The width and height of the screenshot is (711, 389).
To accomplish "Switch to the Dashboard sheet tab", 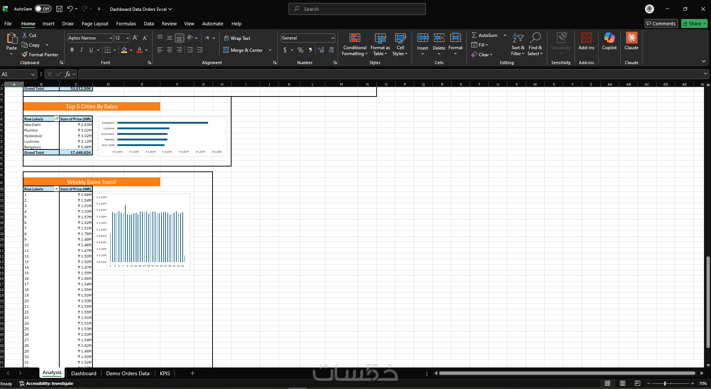I will coord(84,373).
